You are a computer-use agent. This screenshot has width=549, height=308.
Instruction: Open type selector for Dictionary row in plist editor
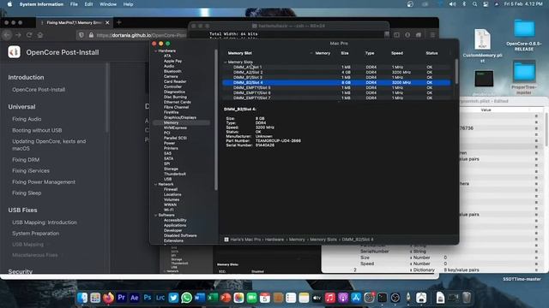tap(411, 270)
